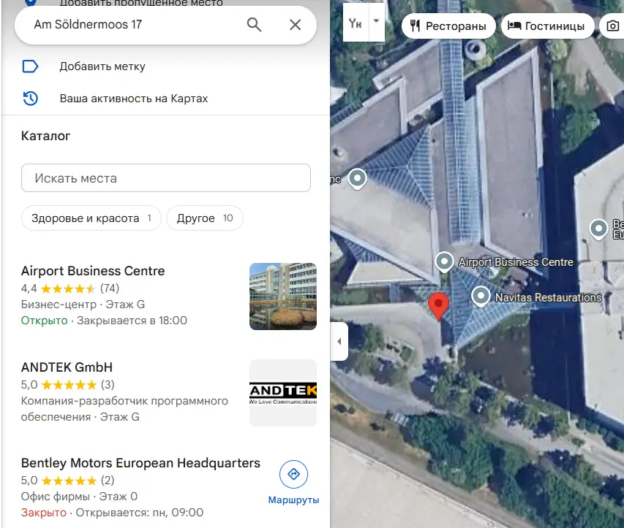Select the Другое category chip
The height and width of the screenshot is (528, 624).
click(x=205, y=218)
